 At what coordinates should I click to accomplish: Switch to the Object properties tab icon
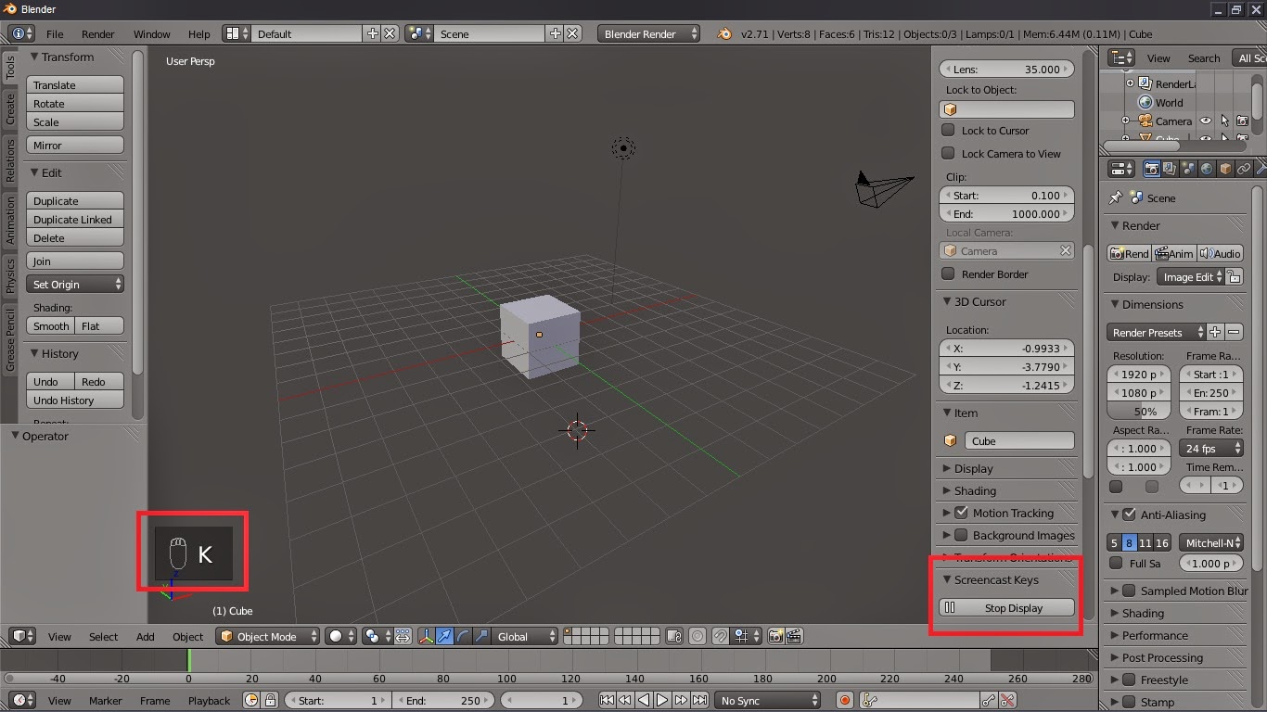[x=1225, y=169]
